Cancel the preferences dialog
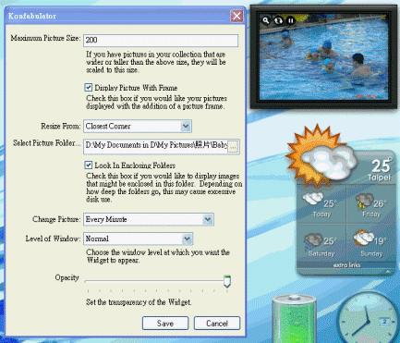Screen dimensions: 400x343 217,324
